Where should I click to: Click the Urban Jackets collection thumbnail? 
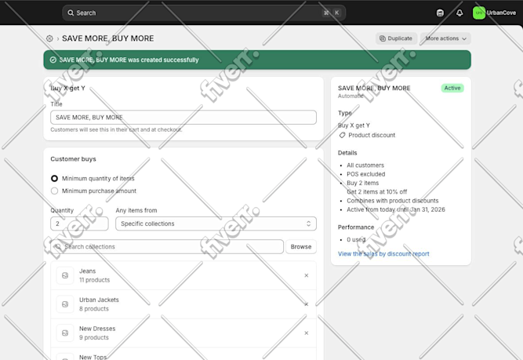[65, 304]
